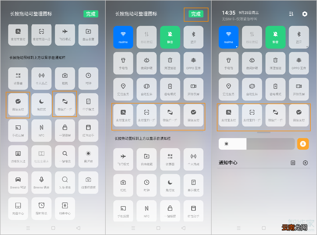The image size is (317, 235).
Task: Tap realme Wi-Fi tile in middle screen
Action: pyautogui.click(x=123, y=37)
